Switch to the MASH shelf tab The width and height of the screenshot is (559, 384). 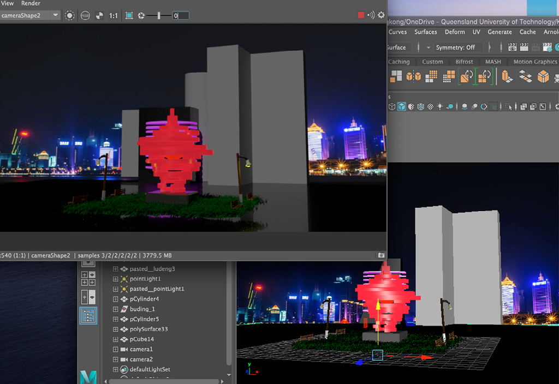tap(493, 62)
